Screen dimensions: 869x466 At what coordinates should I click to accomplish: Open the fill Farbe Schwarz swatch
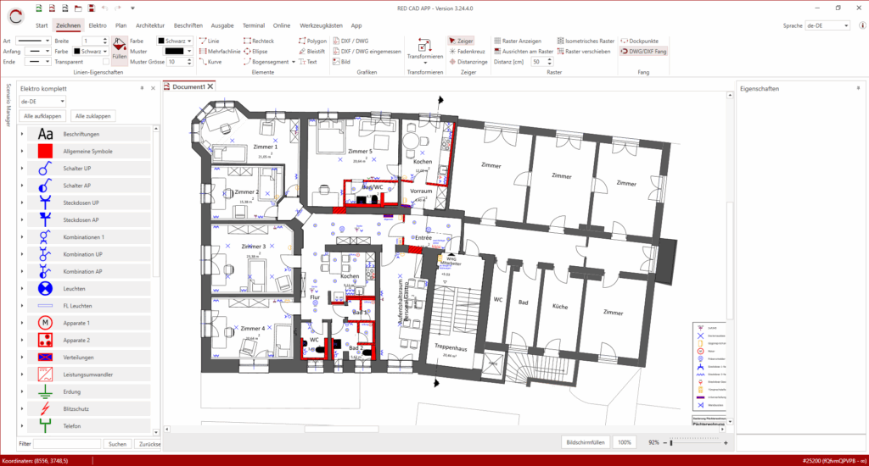click(x=175, y=41)
